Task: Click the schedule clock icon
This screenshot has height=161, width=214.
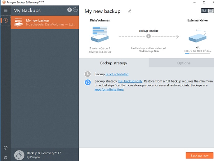Action: [x=88, y=74]
